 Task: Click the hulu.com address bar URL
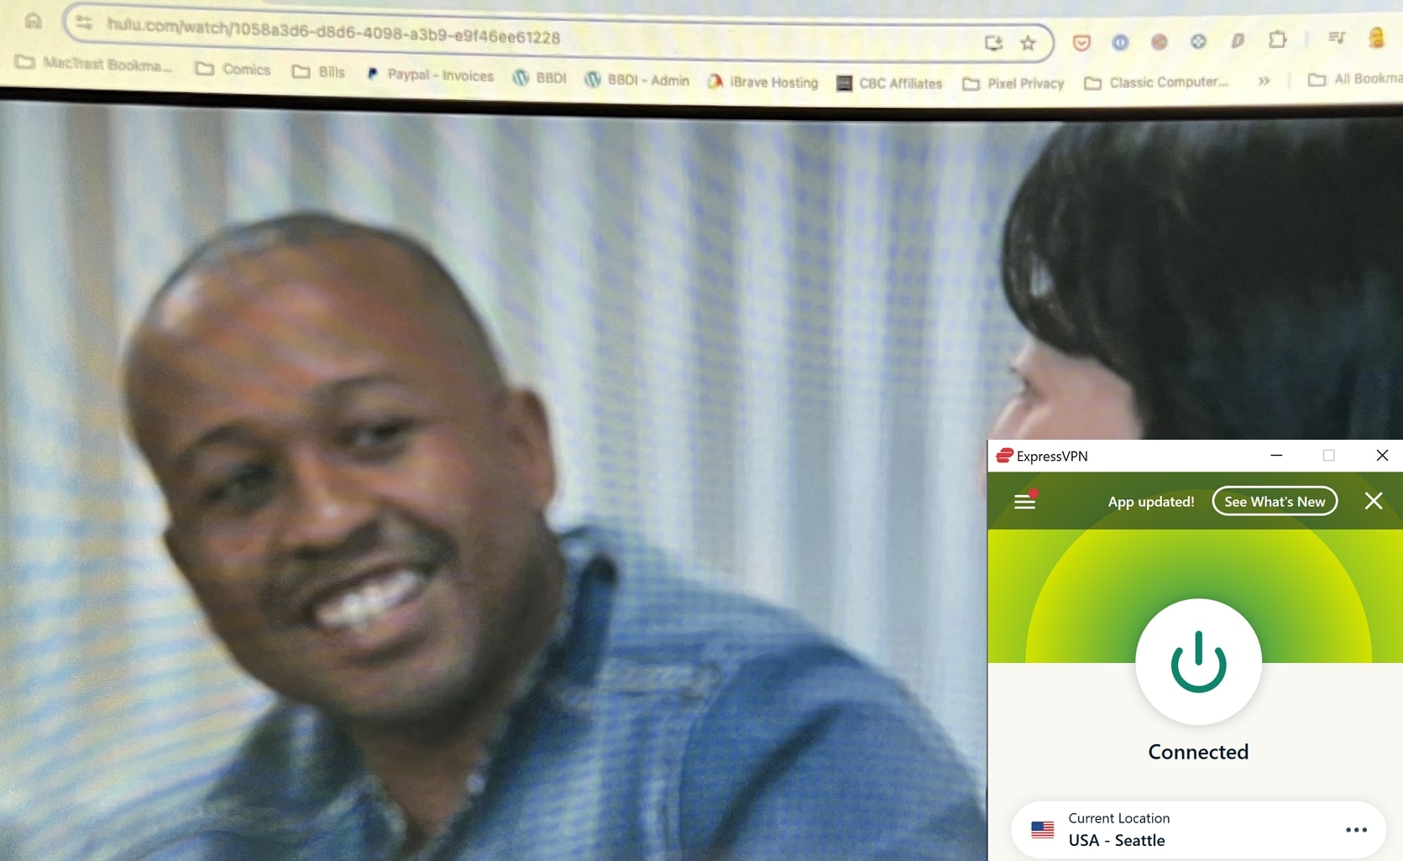(333, 31)
